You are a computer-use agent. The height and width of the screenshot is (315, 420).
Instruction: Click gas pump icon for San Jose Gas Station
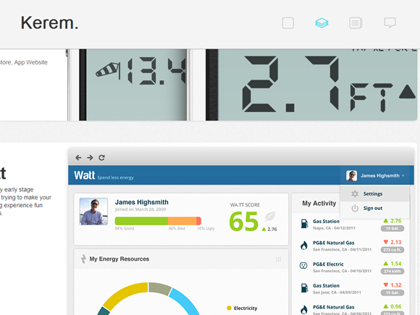click(x=304, y=288)
